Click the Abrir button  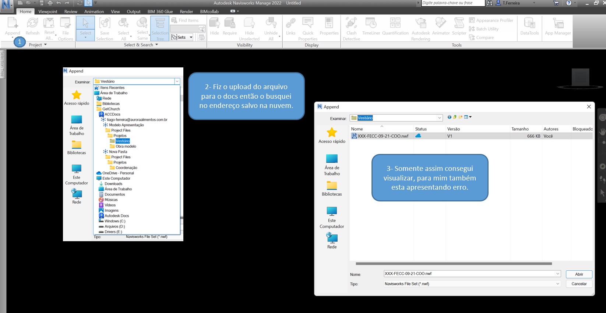tap(579, 274)
